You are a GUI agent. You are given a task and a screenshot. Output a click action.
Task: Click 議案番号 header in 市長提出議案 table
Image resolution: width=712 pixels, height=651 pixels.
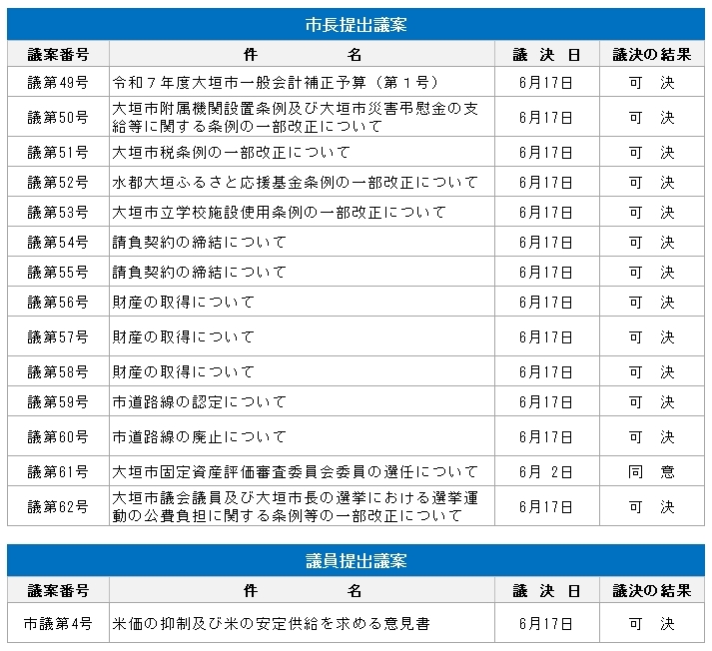(58, 54)
